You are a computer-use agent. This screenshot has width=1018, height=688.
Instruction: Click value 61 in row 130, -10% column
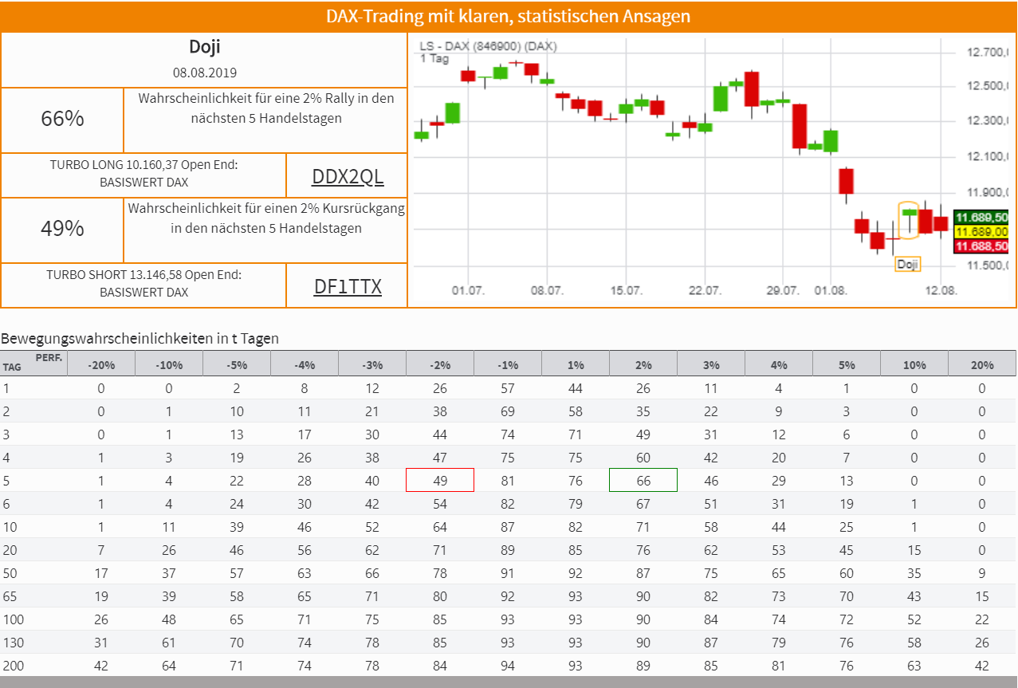[169, 643]
